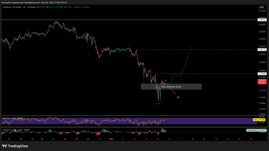Viewport: 269px width, 151px height.
Task: Click the Histogram label in the MACD pane
Action: (x=252, y=130)
